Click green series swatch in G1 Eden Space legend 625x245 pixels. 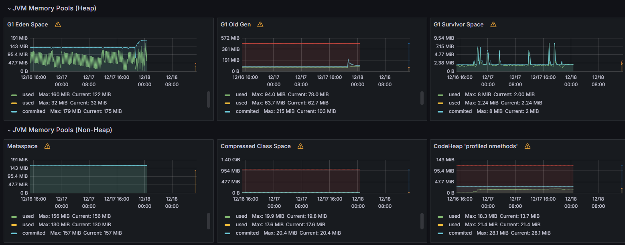point(14,95)
